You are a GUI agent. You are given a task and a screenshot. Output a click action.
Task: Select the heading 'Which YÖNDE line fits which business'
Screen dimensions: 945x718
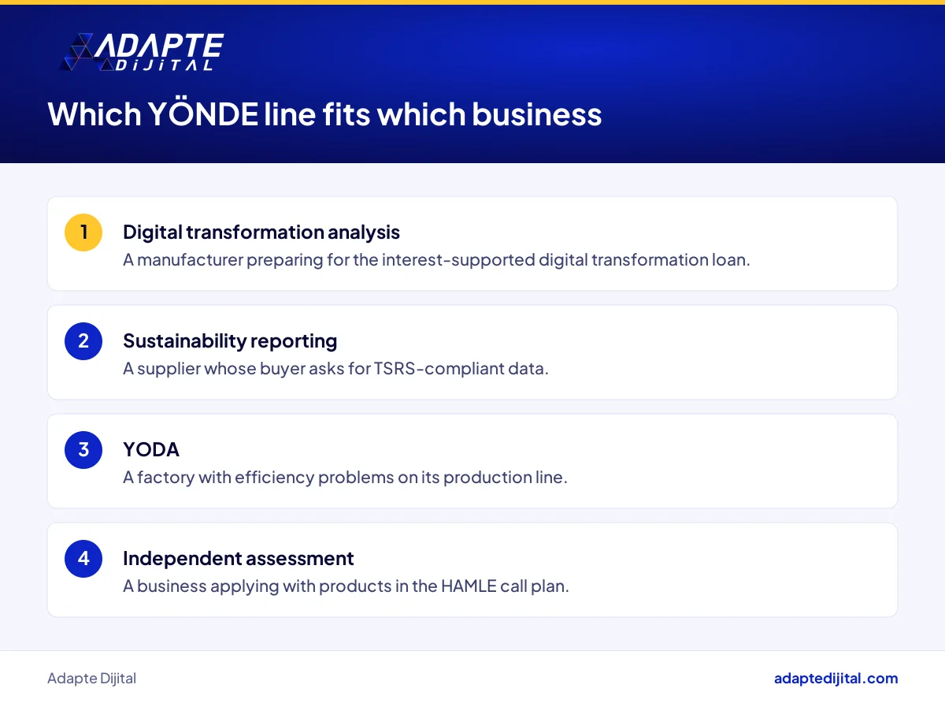(324, 114)
